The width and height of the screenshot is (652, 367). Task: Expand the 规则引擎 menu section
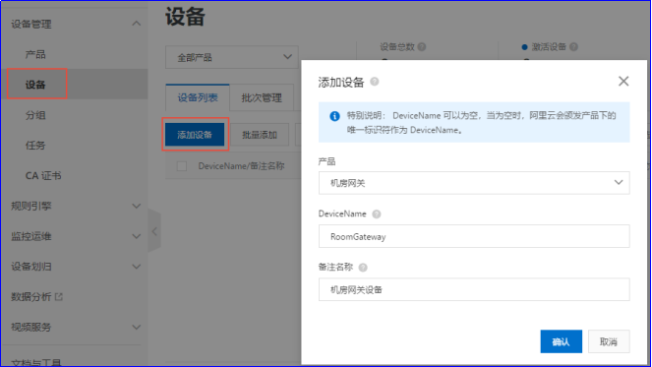click(136, 206)
